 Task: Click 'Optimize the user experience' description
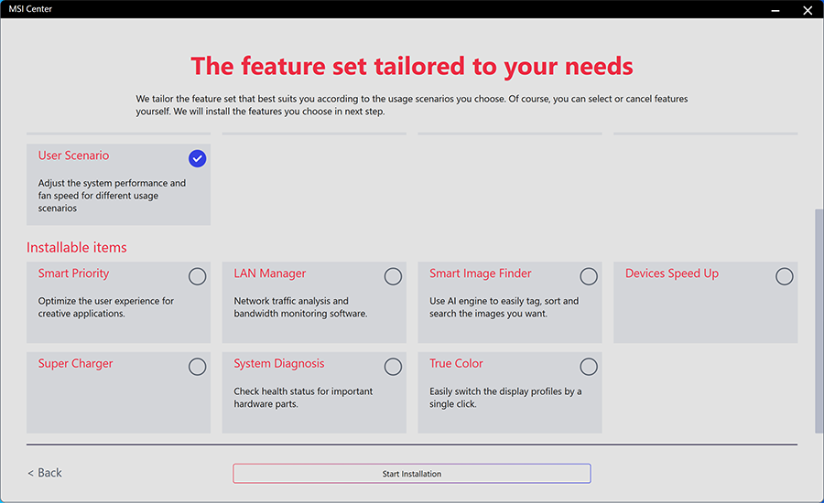pyautogui.click(x=105, y=307)
